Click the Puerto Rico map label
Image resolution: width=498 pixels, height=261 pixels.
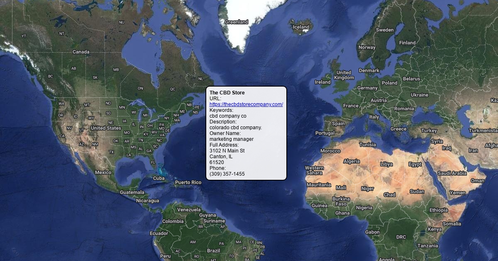pos(188,182)
